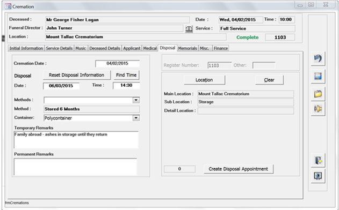Click the exit door icon
The width and height of the screenshot is (339, 210).
(318, 160)
